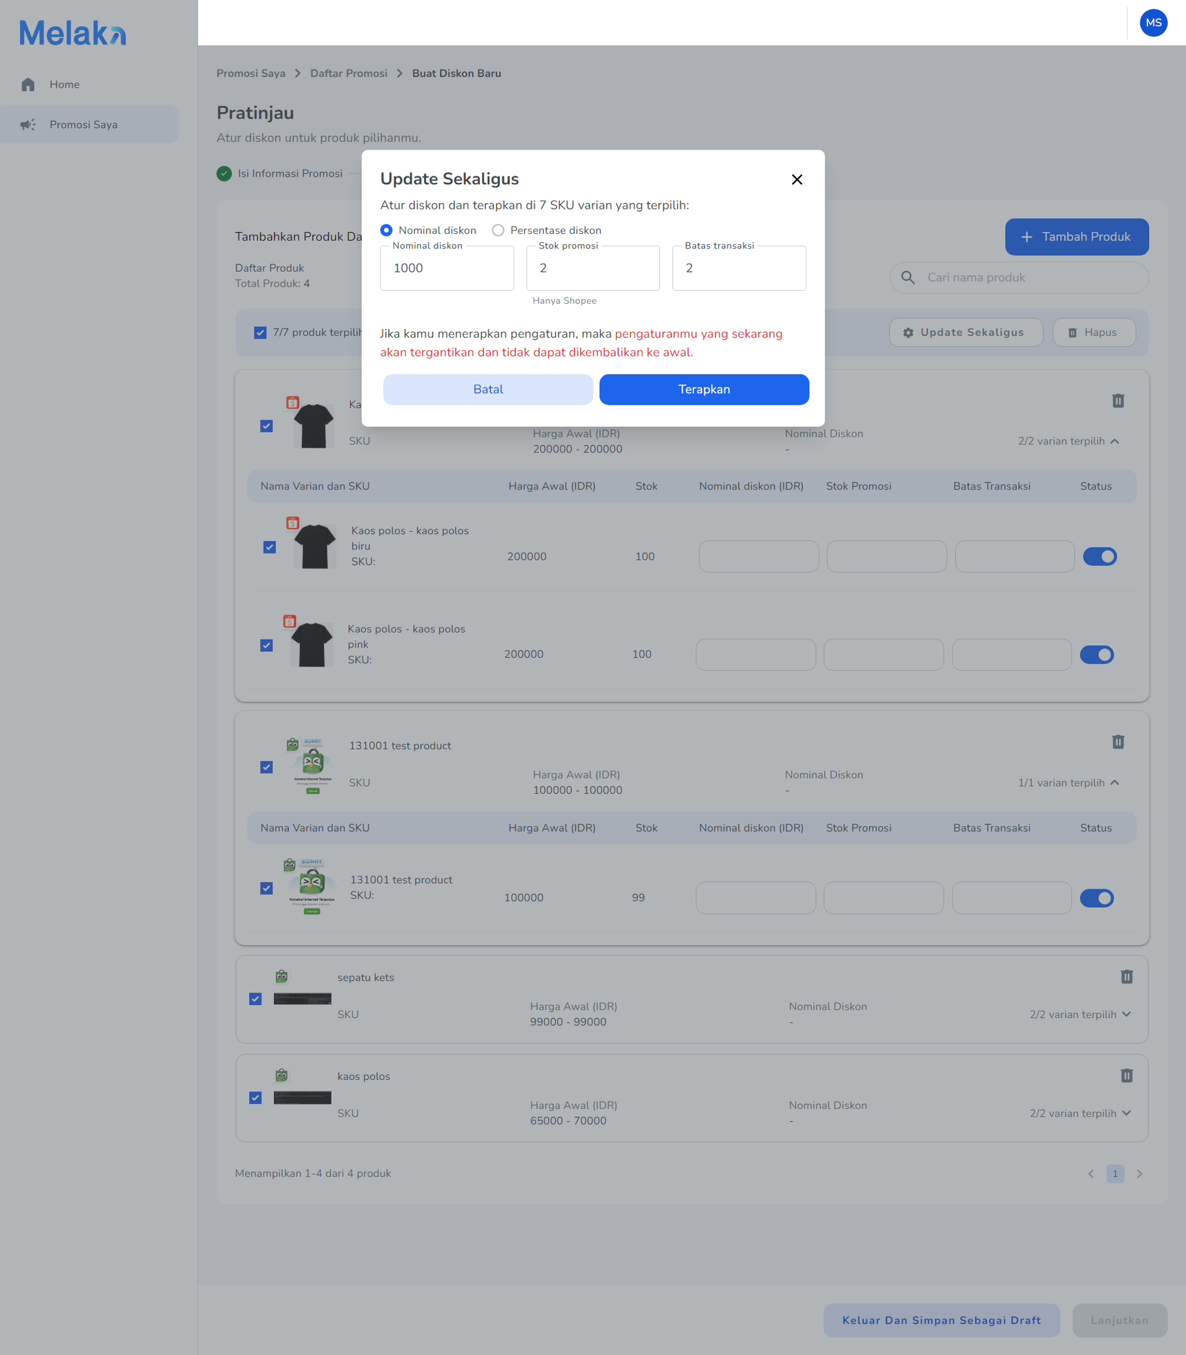This screenshot has height=1355, width=1186.
Task: Toggle status switch for kaos polos pink
Action: pyautogui.click(x=1096, y=655)
